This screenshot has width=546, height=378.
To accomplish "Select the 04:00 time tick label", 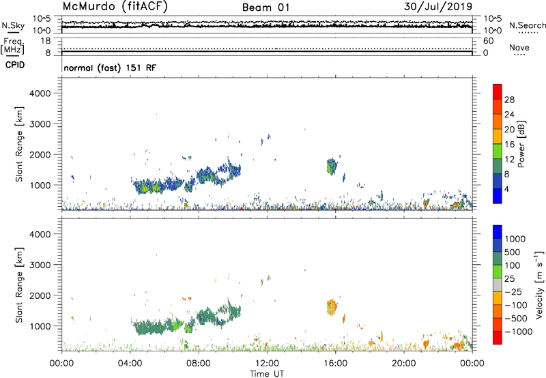I will pos(130,364).
